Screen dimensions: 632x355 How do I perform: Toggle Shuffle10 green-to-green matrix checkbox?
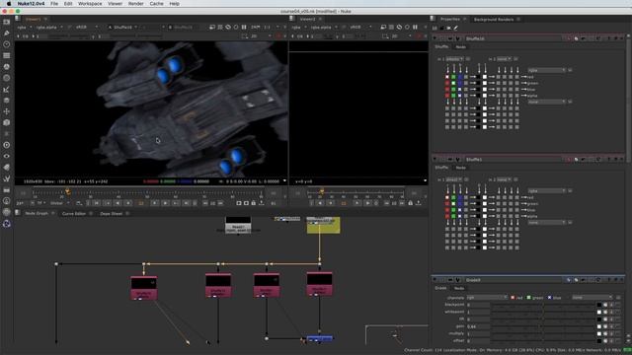click(x=453, y=83)
